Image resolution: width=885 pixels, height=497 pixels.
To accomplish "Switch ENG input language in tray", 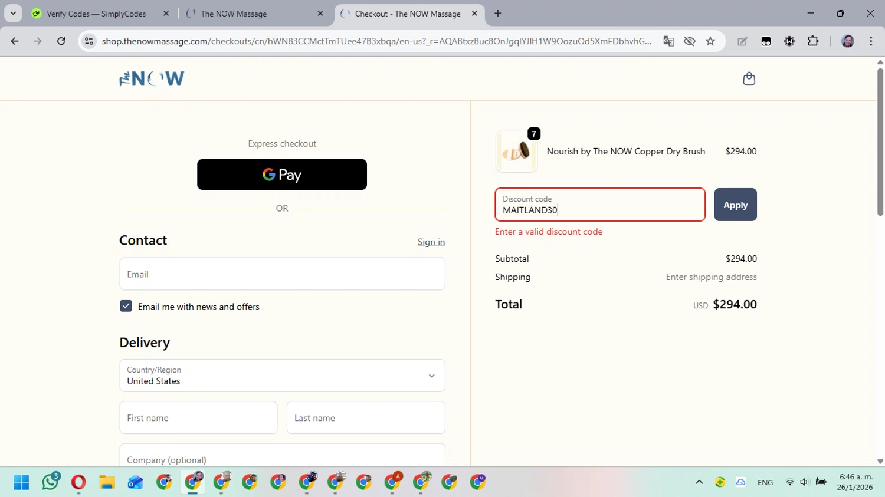I will pos(765,482).
